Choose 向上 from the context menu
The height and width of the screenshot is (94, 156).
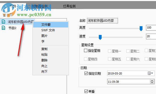click(51, 66)
